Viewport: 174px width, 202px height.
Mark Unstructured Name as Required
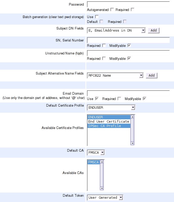(104, 59)
